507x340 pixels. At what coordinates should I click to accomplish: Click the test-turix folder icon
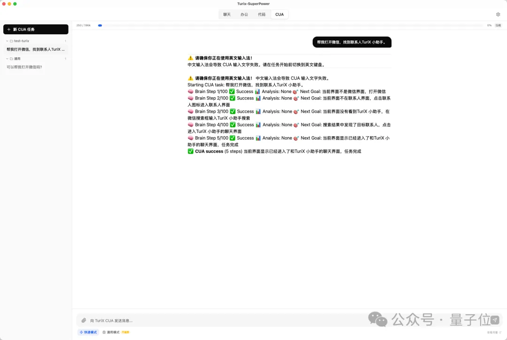(x=11, y=41)
